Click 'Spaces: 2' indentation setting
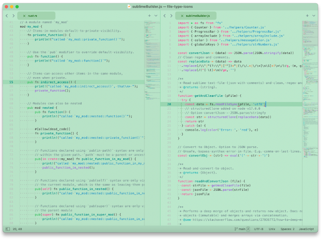The width and height of the screenshot is (321, 240). coord(287,229)
